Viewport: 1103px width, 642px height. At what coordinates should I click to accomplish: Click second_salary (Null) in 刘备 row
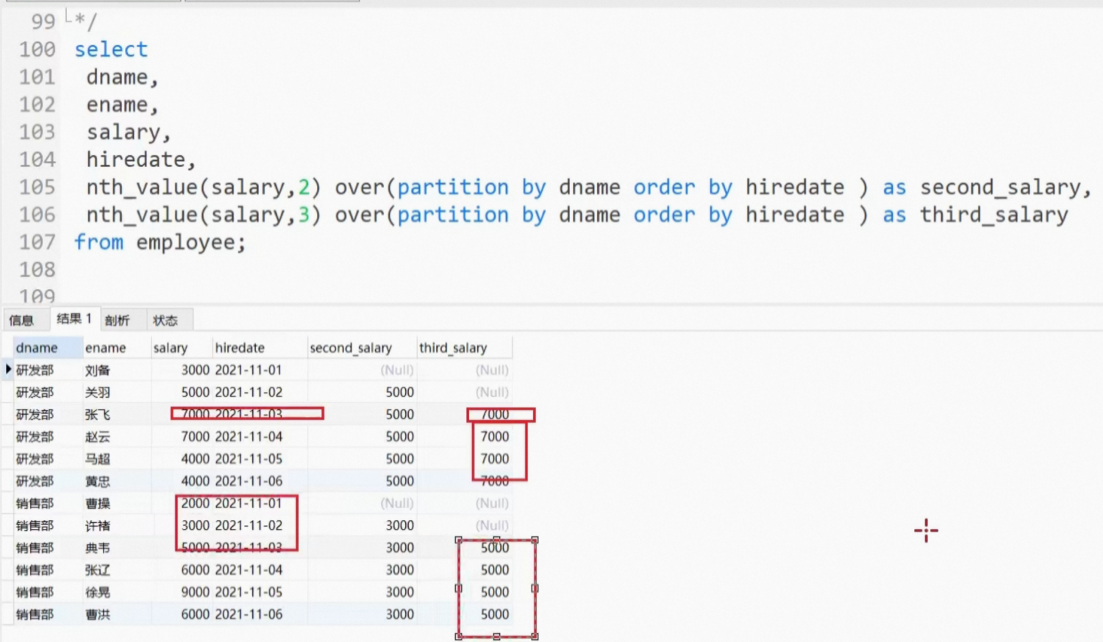tap(397, 370)
